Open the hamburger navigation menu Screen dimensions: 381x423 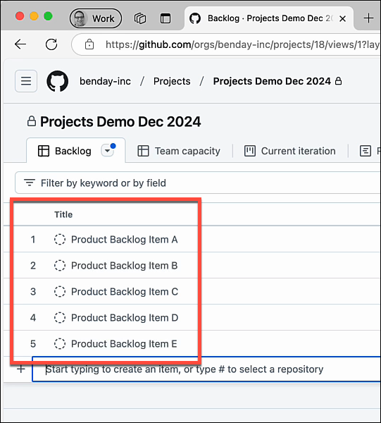point(26,81)
